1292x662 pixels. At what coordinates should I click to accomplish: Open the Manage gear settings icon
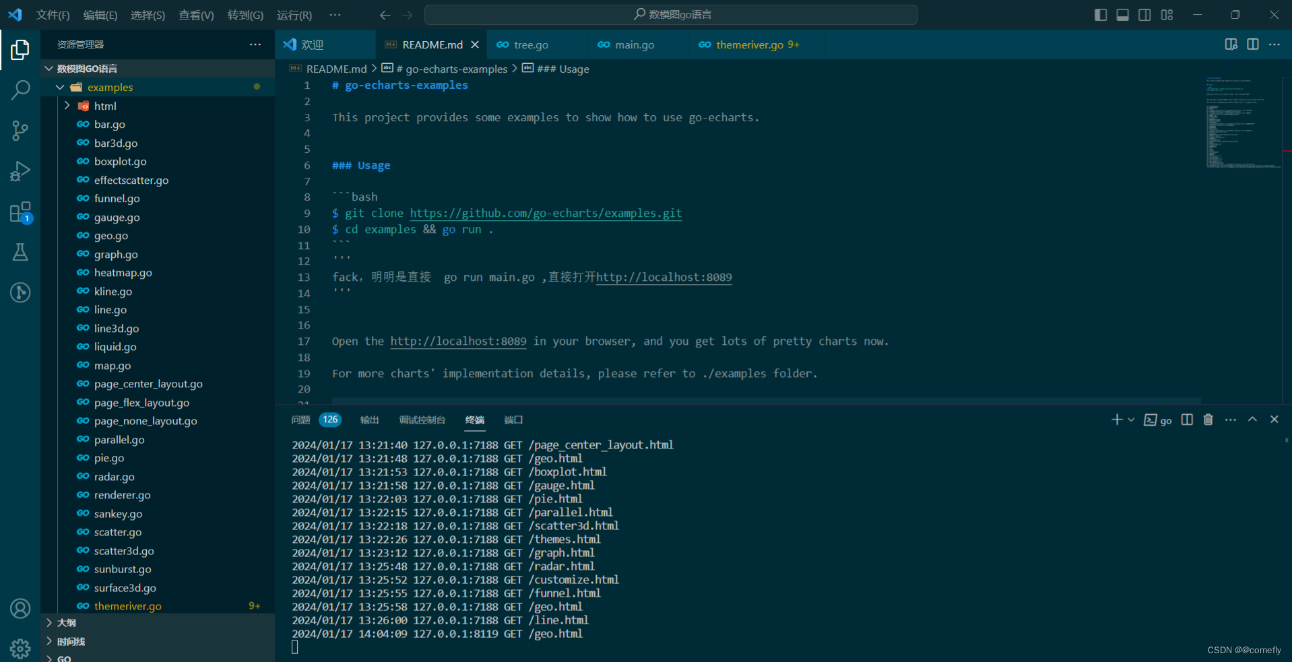20,649
